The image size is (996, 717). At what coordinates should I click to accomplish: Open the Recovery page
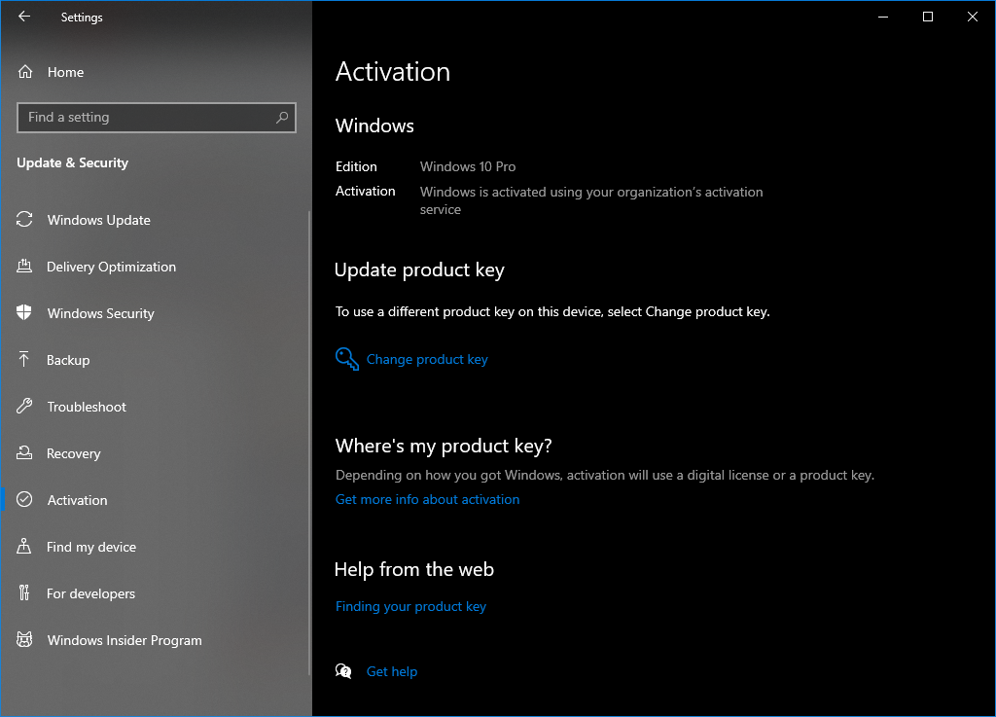tap(155, 453)
